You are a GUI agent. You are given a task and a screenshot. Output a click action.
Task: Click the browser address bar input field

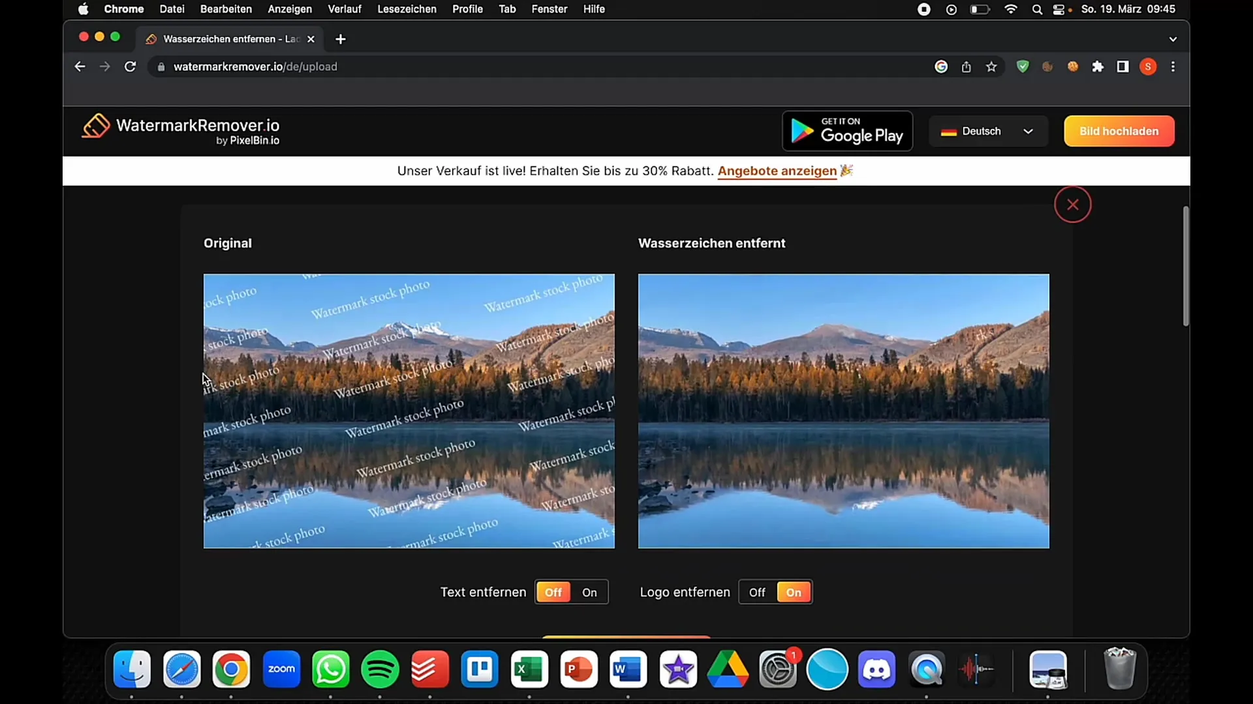pyautogui.click(x=256, y=66)
